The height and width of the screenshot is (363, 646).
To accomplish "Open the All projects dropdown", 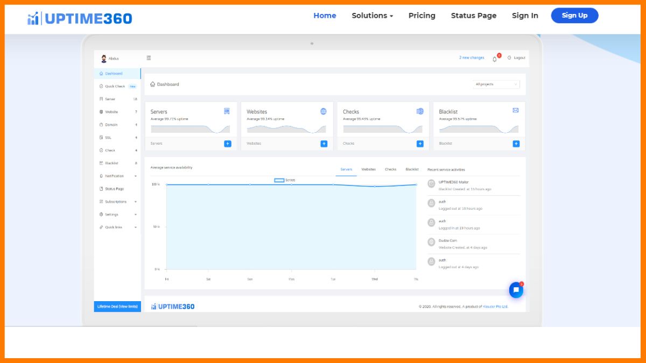I will click(x=496, y=84).
